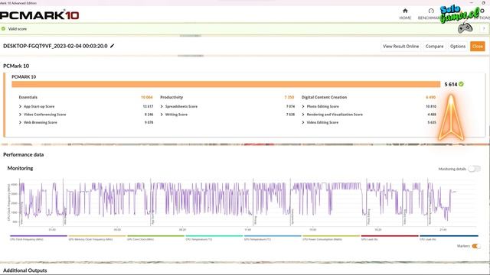Select the GPU Memory Clock Frequency legend line

pos(97,236)
